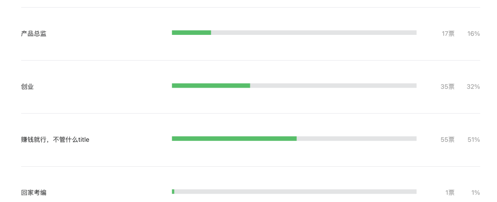Select the 1% percentage value
Image resolution: width=497 pixels, height=202 pixels.
[x=475, y=192]
